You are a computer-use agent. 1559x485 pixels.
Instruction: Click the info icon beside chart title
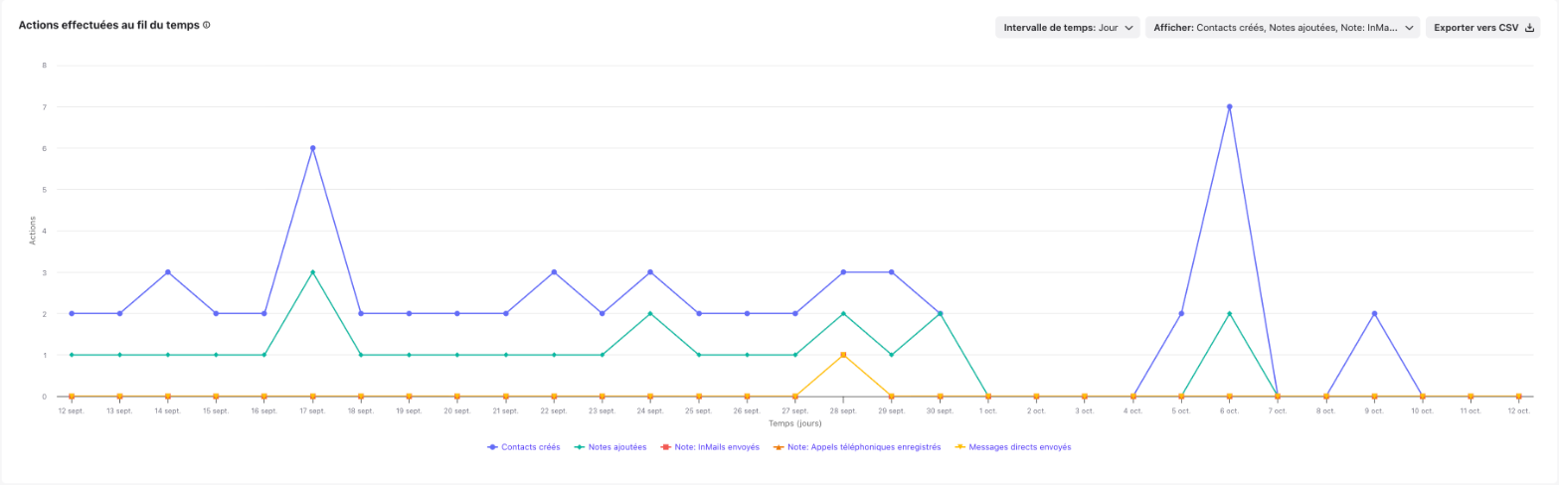(x=207, y=25)
